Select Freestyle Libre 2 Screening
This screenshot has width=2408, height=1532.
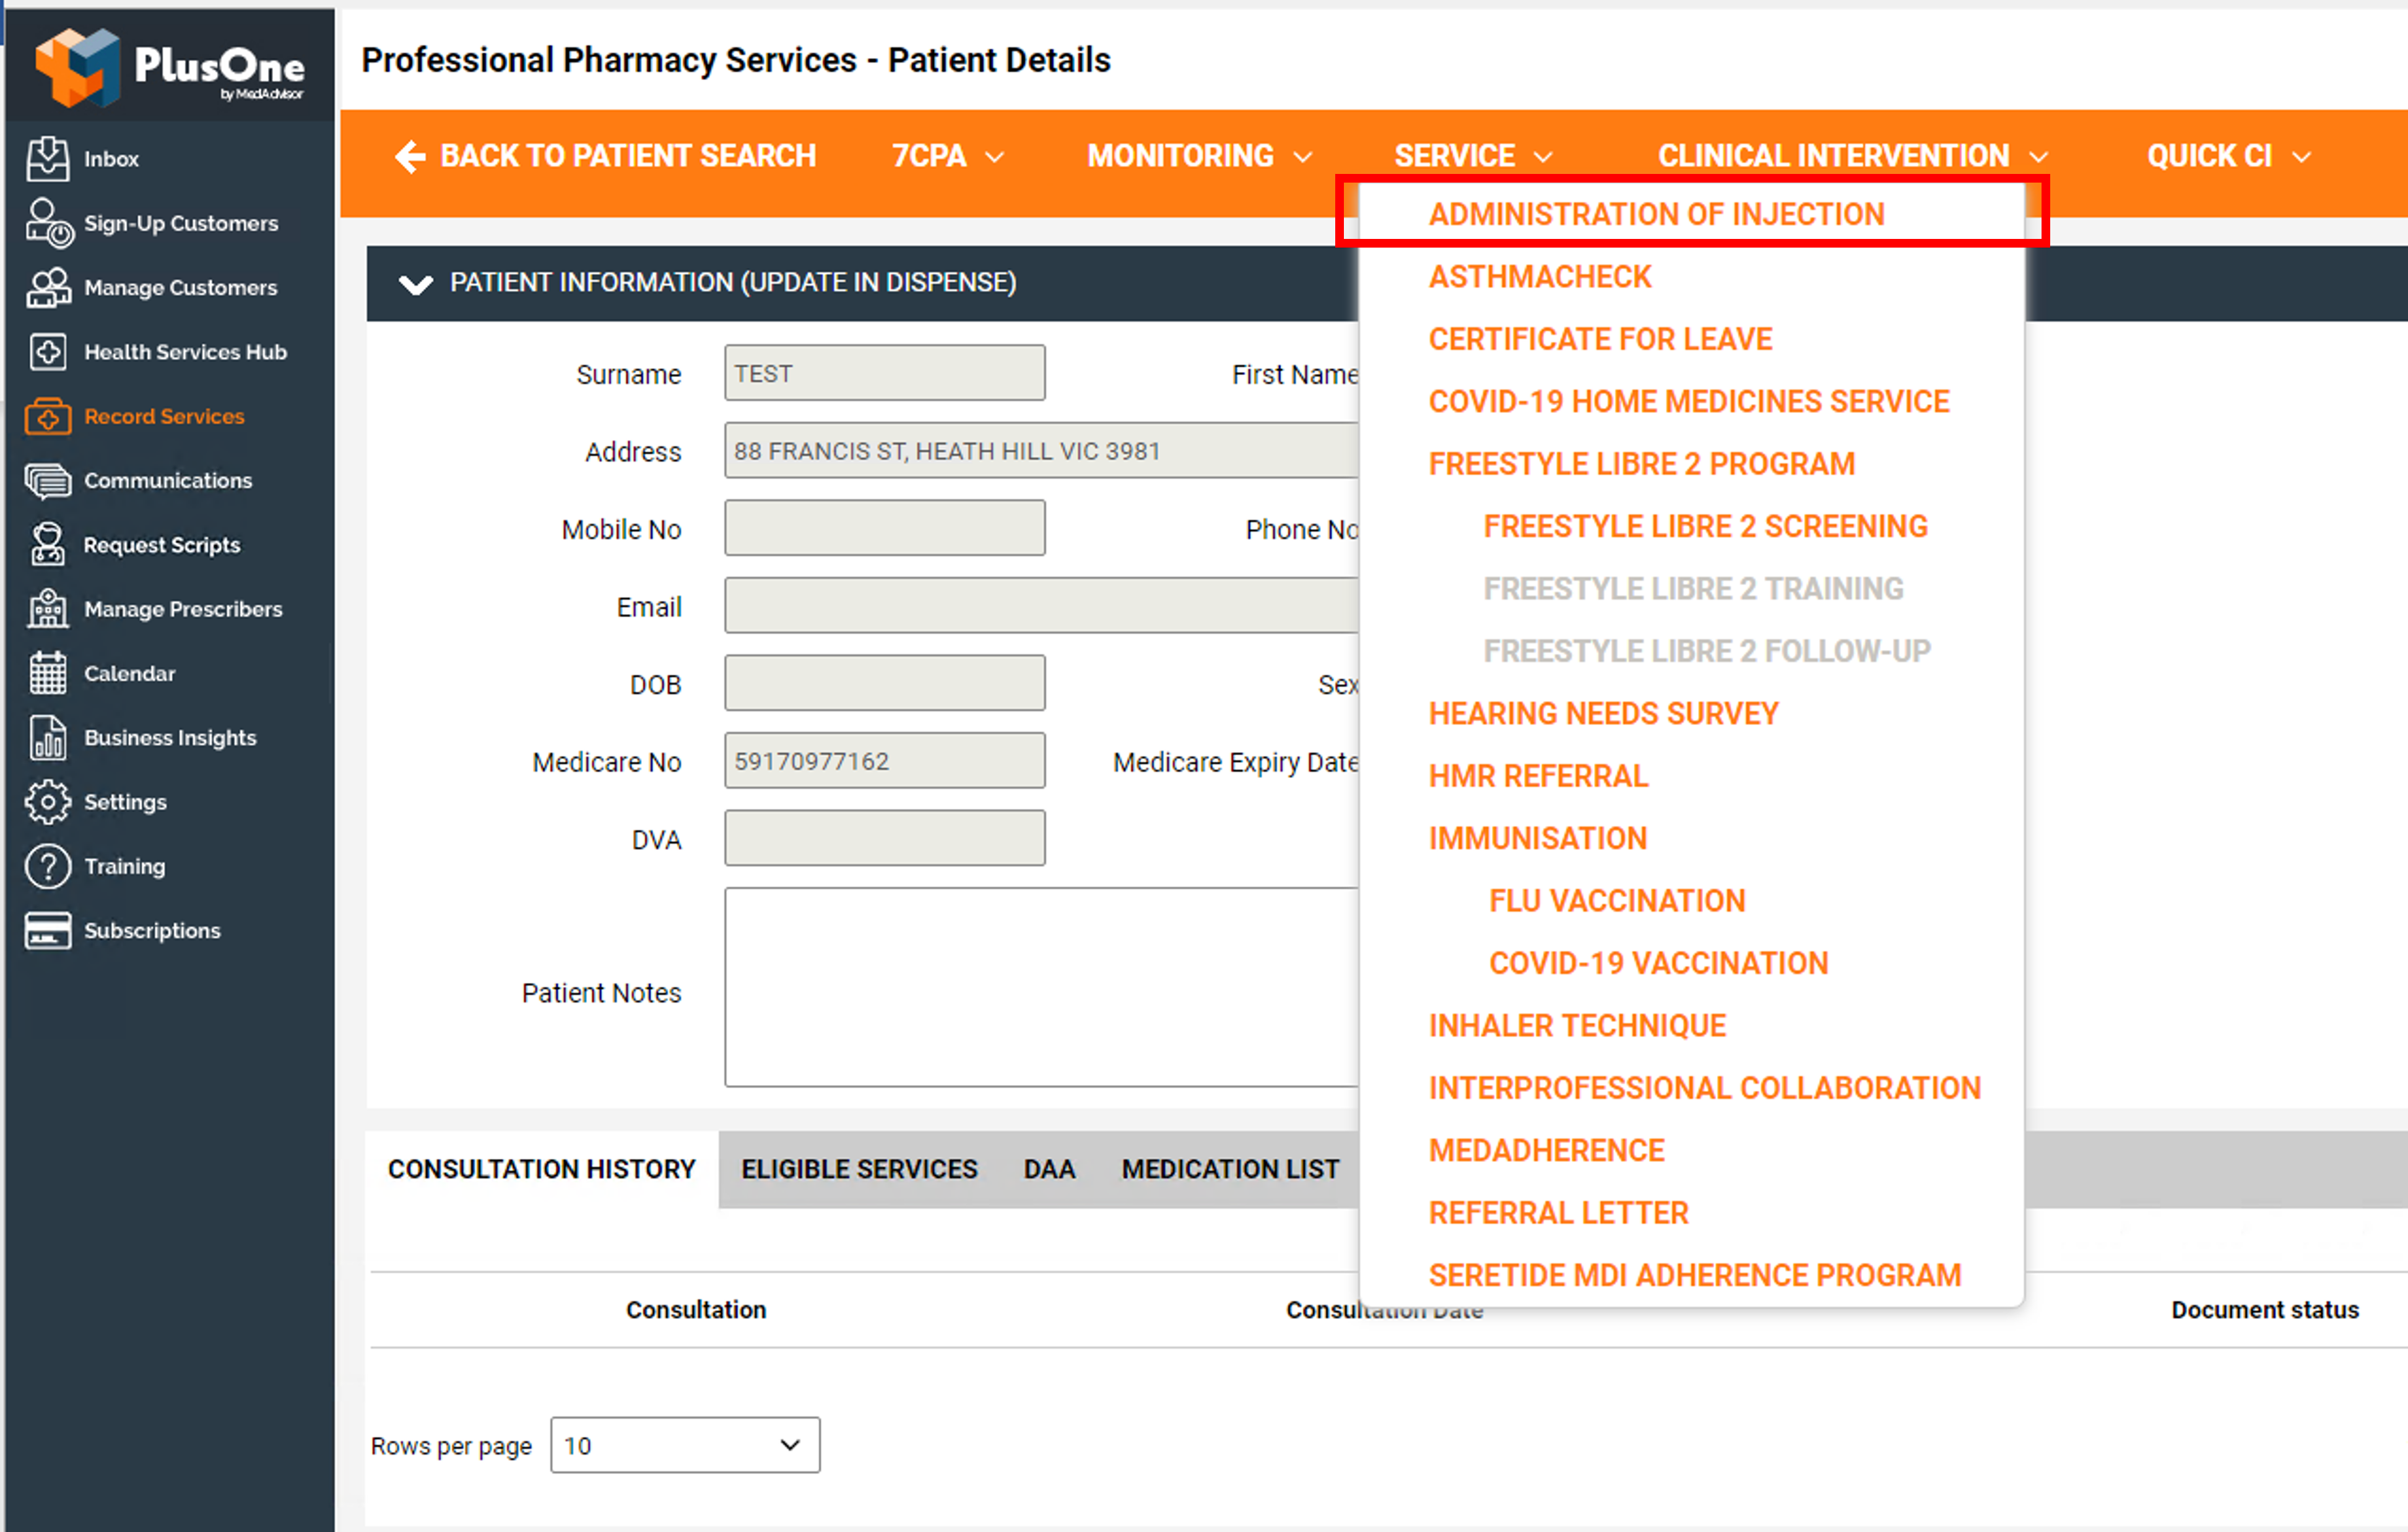pos(1705,527)
